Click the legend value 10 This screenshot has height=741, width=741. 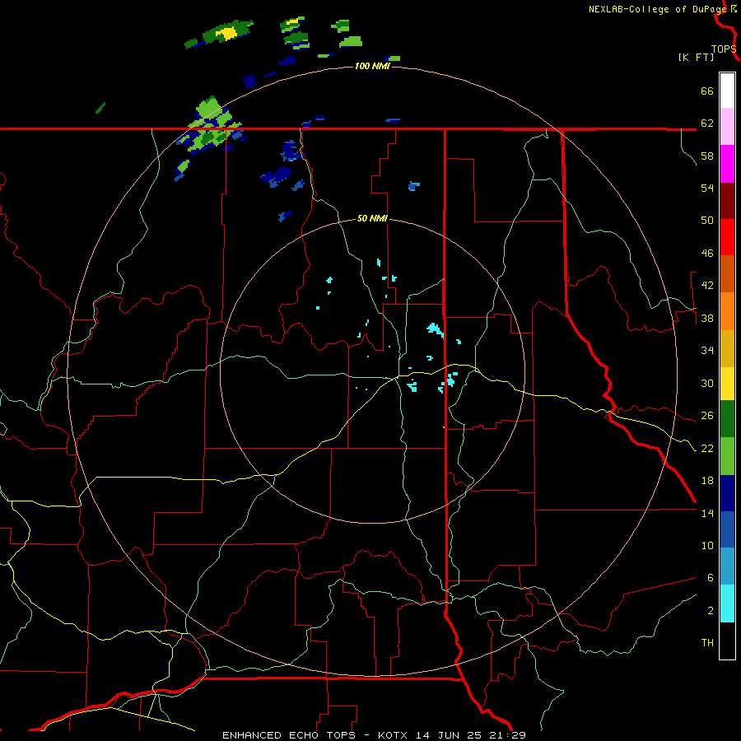(x=707, y=545)
